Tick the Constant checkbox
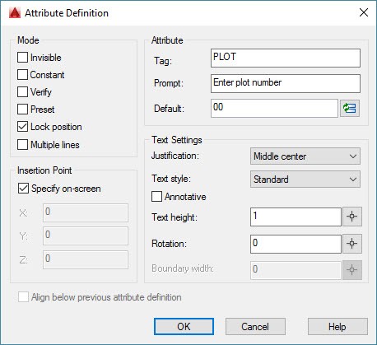Image resolution: width=377 pixels, height=345 pixels. click(22, 75)
